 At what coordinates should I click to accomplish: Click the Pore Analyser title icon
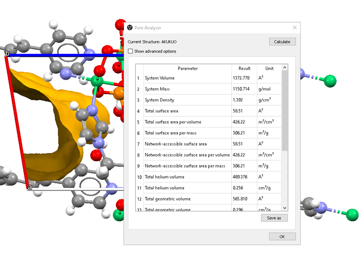(x=130, y=28)
